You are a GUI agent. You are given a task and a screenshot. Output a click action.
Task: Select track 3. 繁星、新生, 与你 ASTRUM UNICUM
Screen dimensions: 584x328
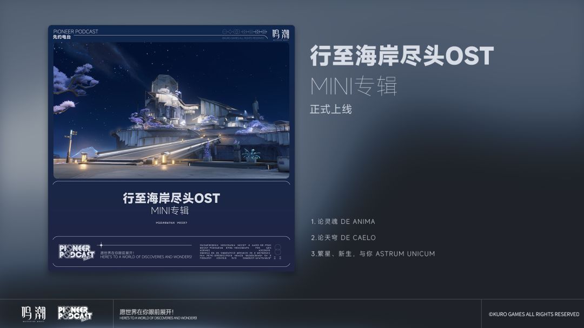pos(373,254)
